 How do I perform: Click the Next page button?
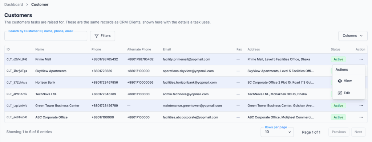coord(358,132)
